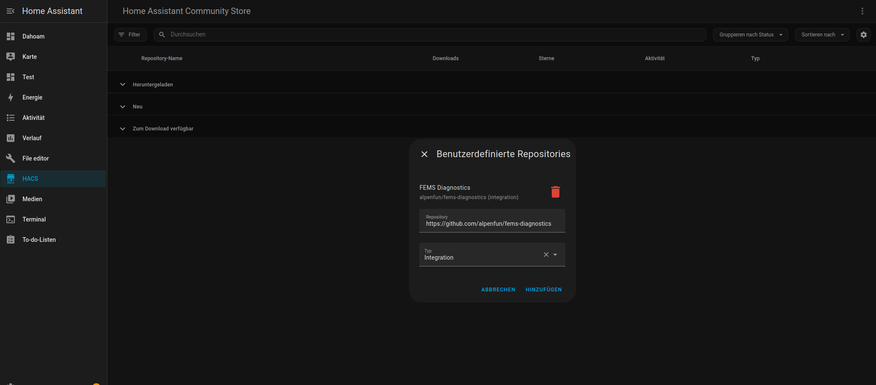Sort by Downloads column
Image resolution: width=876 pixels, height=385 pixels.
(446, 58)
